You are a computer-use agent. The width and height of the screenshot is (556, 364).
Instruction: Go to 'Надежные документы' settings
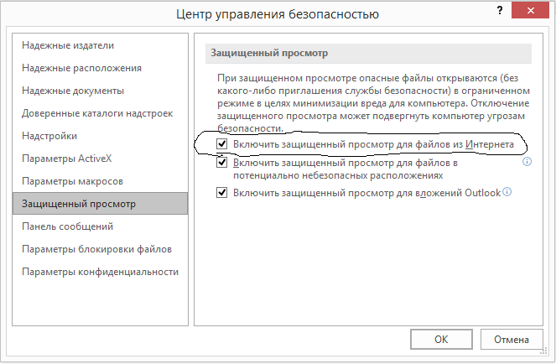coord(73,91)
